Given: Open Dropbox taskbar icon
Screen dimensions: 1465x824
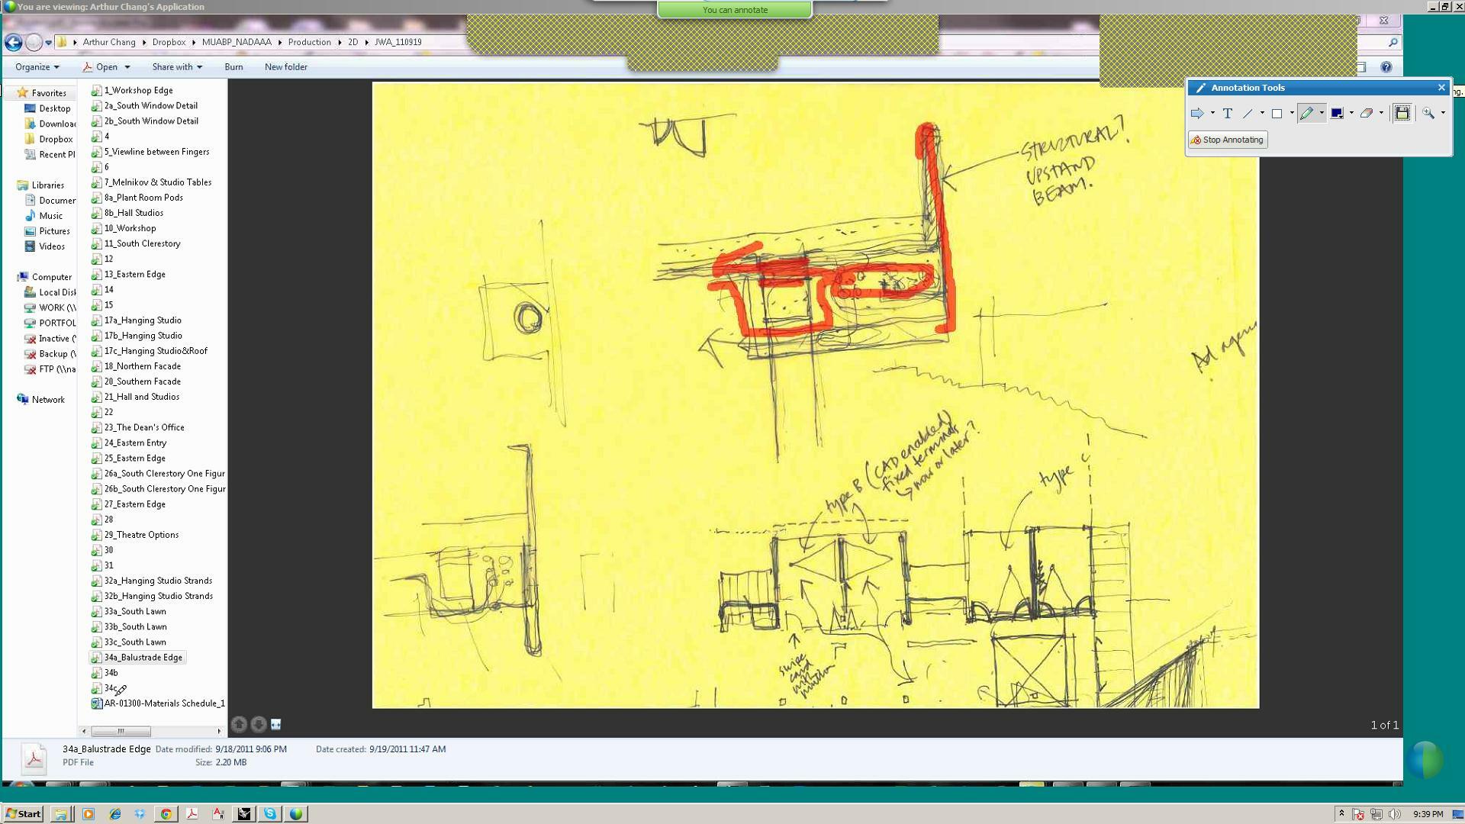Looking at the screenshot, I should (x=140, y=814).
